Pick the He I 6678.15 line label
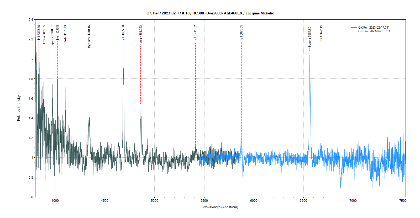The image size is (420, 218). pos(321,33)
